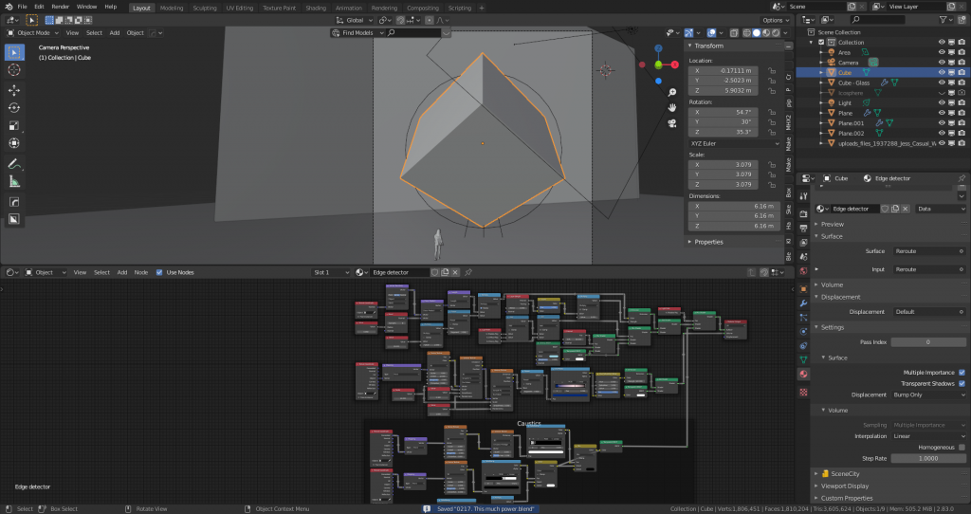
Task: Open the Object Data properties tab
Action: click(x=803, y=359)
